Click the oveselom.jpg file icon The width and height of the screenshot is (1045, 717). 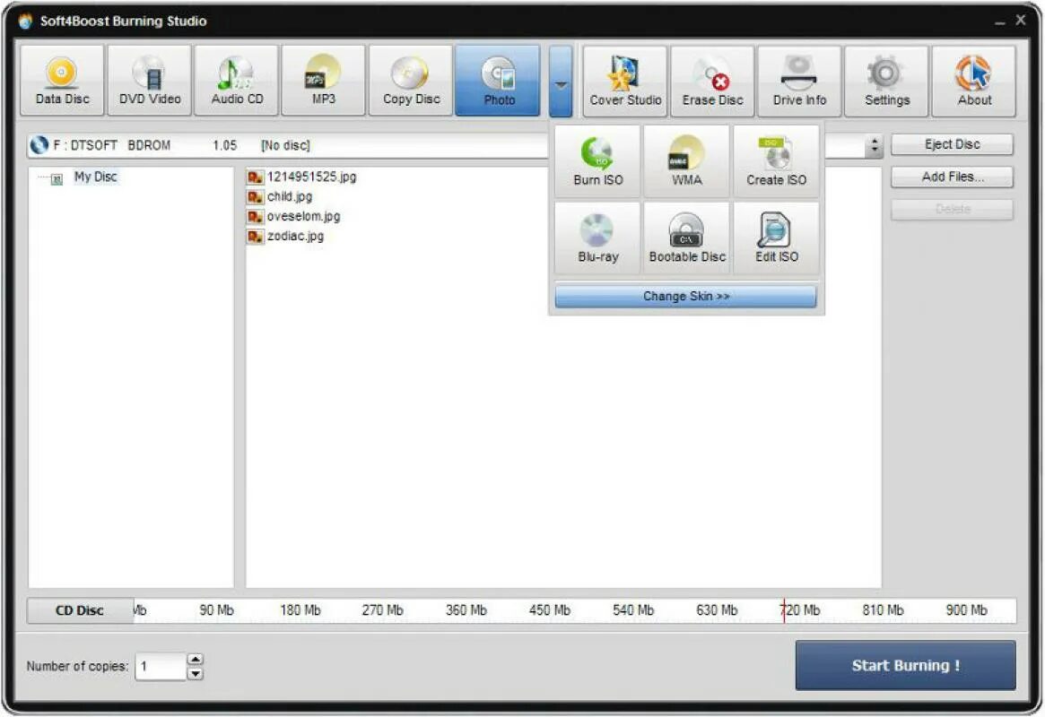[255, 217]
